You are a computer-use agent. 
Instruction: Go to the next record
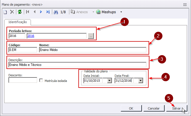(41, 12)
